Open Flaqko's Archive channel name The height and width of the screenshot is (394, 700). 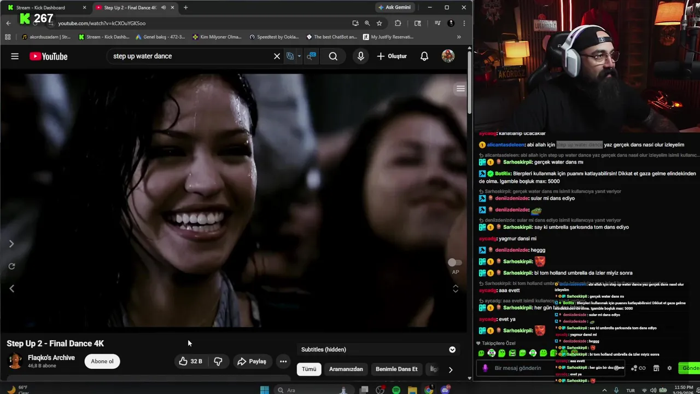coord(51,357)
